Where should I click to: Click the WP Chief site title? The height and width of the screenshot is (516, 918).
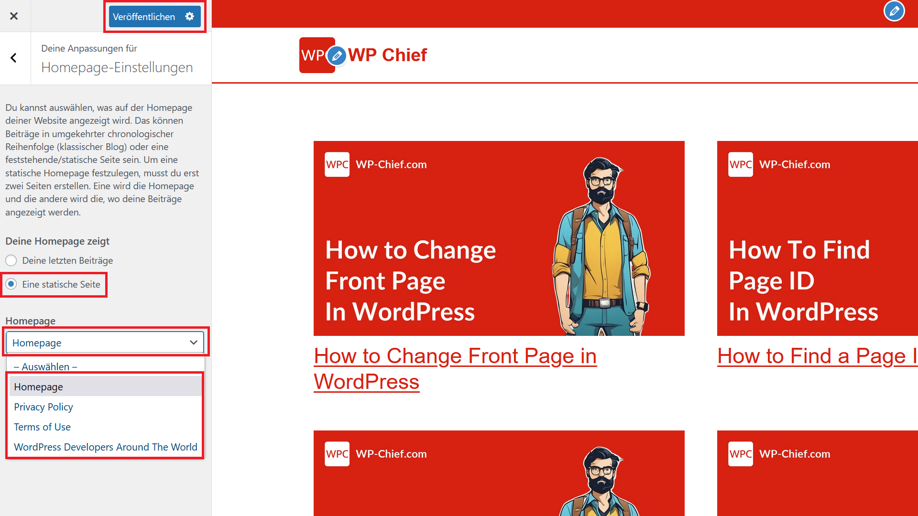tap(387, 55)
